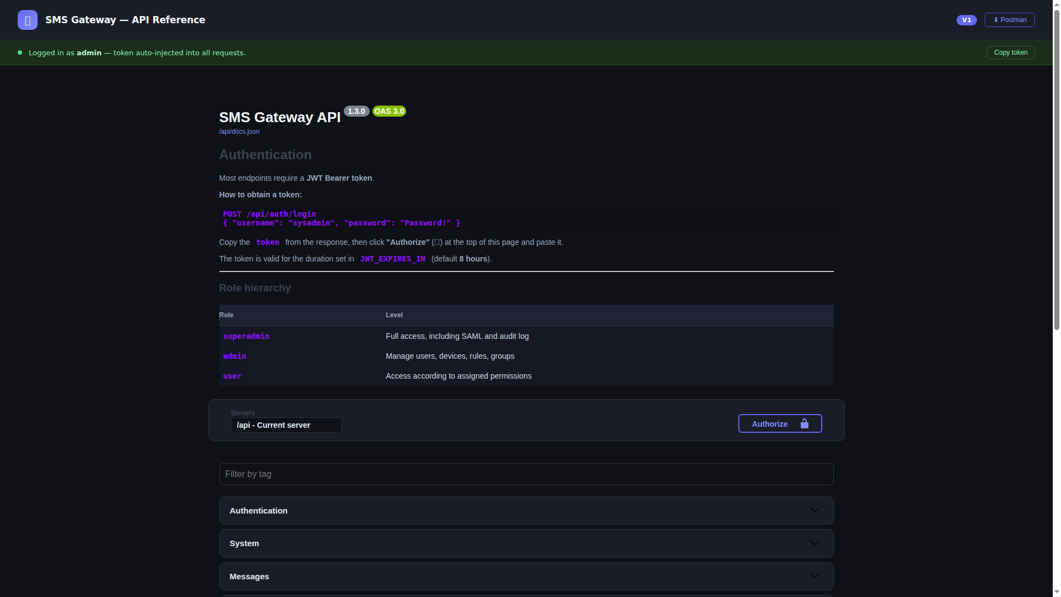Click 'Access according to assigned permissions' cell
Viewport: 1061px width, 597px height.
pos(459,376)
